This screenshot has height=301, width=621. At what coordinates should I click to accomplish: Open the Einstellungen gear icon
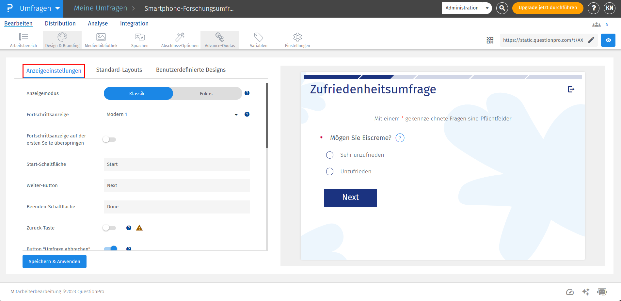click(297, 40)
